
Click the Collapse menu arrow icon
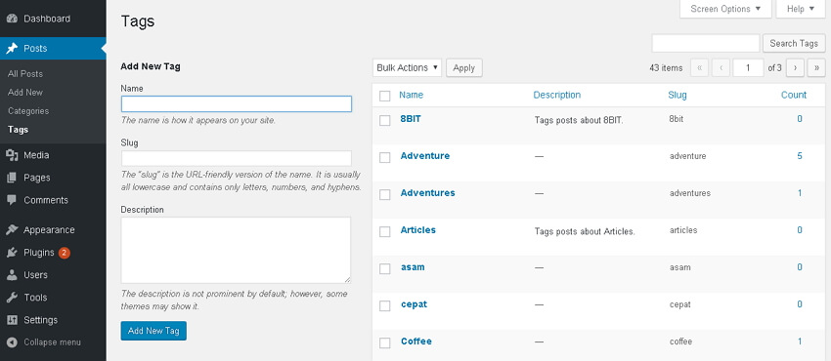[x=12, y=342]
